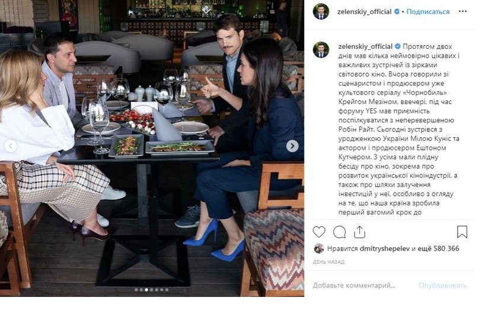Screen dimensions: 501x310
Task: Open zelenskiy_official username in caption
Action: coord(365,46)
